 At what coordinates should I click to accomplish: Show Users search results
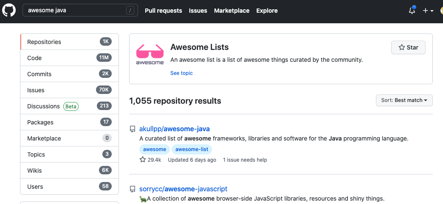click(x=70, y=186)
